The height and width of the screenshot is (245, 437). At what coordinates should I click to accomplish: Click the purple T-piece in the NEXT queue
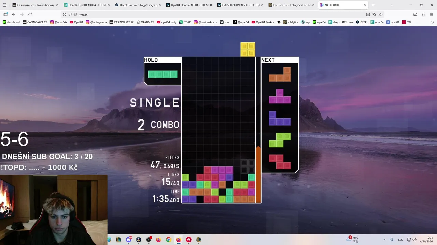tap(280, 96)
